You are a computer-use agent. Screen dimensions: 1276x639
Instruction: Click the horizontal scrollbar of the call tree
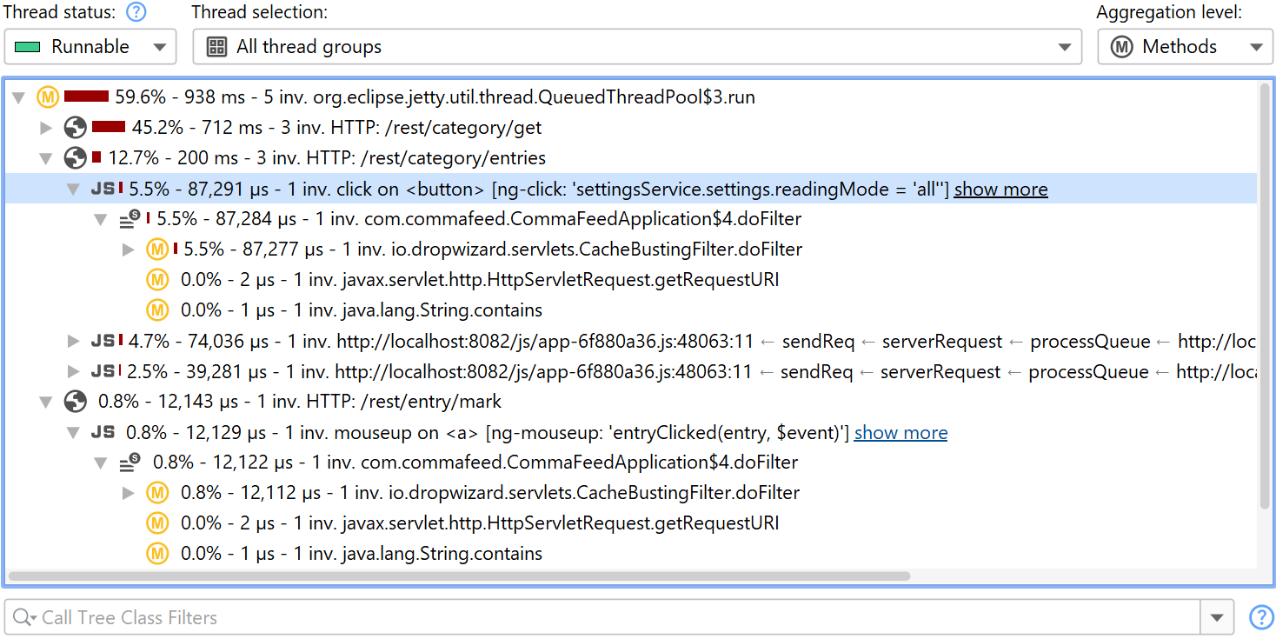(x=458, y=576)
